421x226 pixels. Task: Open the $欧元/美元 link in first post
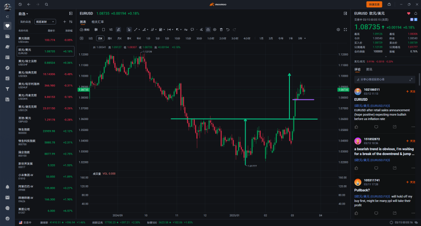(x=372, y=106)
